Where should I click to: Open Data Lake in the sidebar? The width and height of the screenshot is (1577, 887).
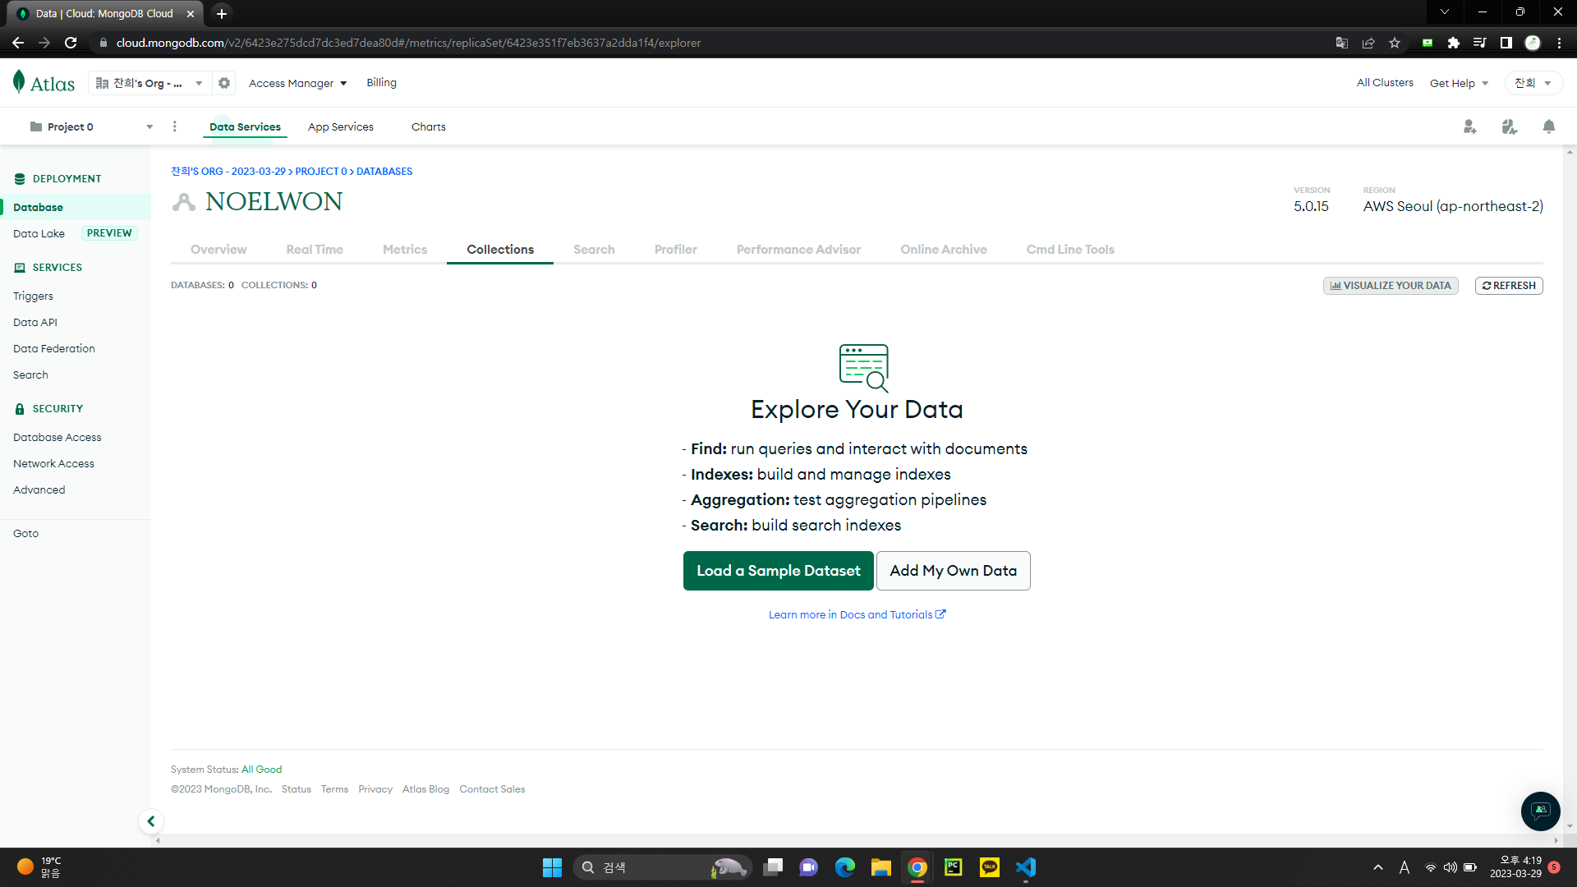tap(39, 233)
